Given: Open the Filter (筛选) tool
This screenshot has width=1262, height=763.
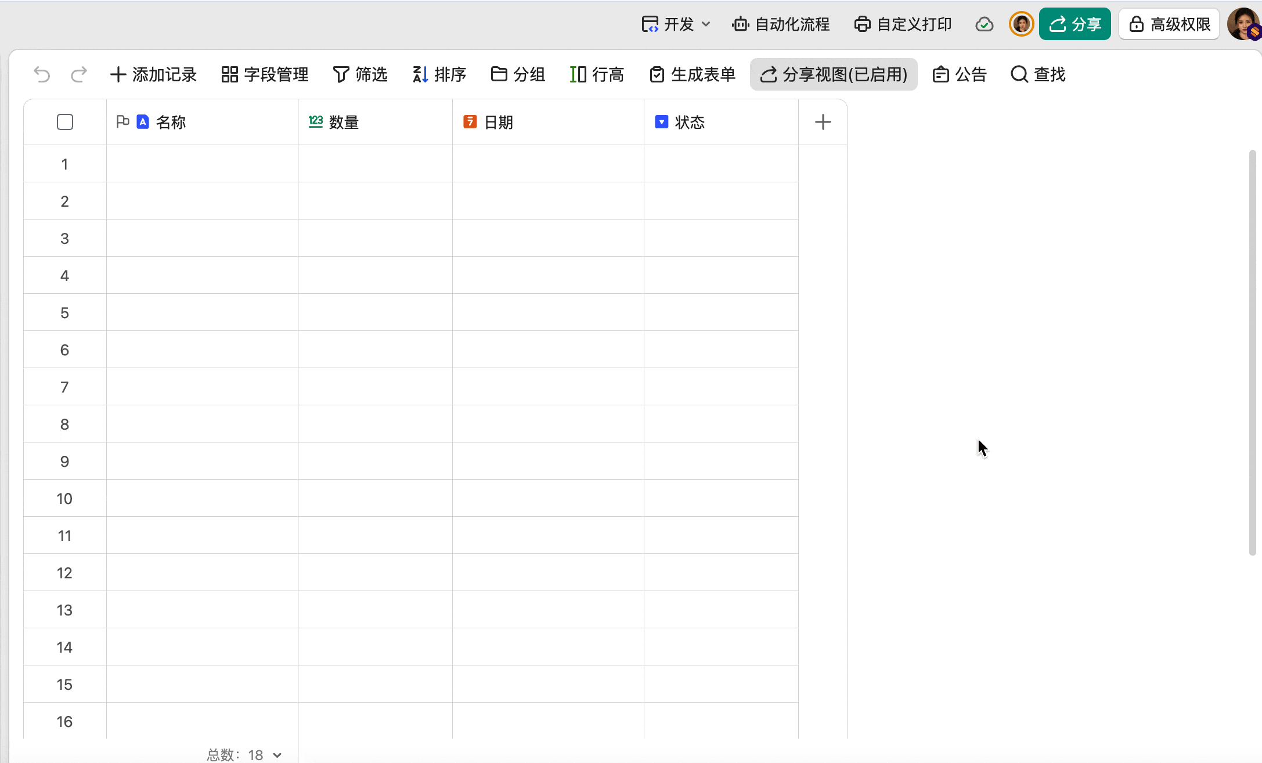Looking at the screenshot, I should [x=360, y=74].
